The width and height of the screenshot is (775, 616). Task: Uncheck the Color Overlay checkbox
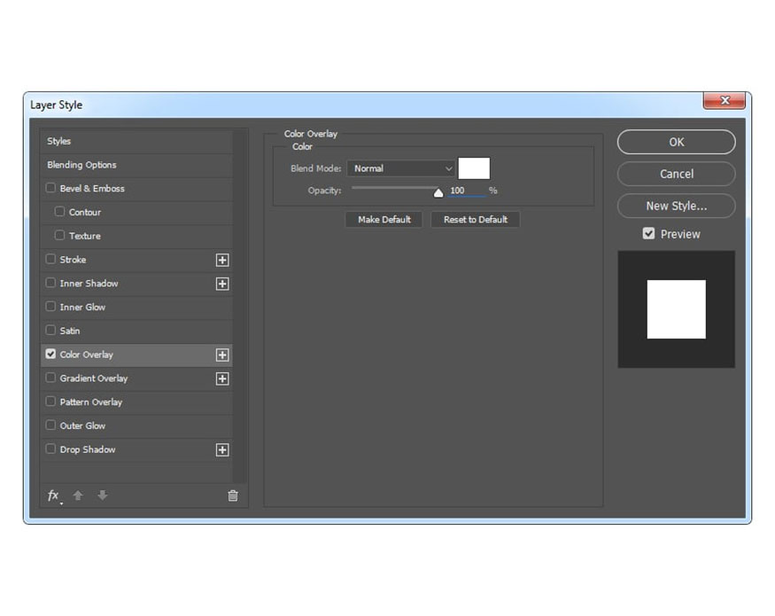50,354
